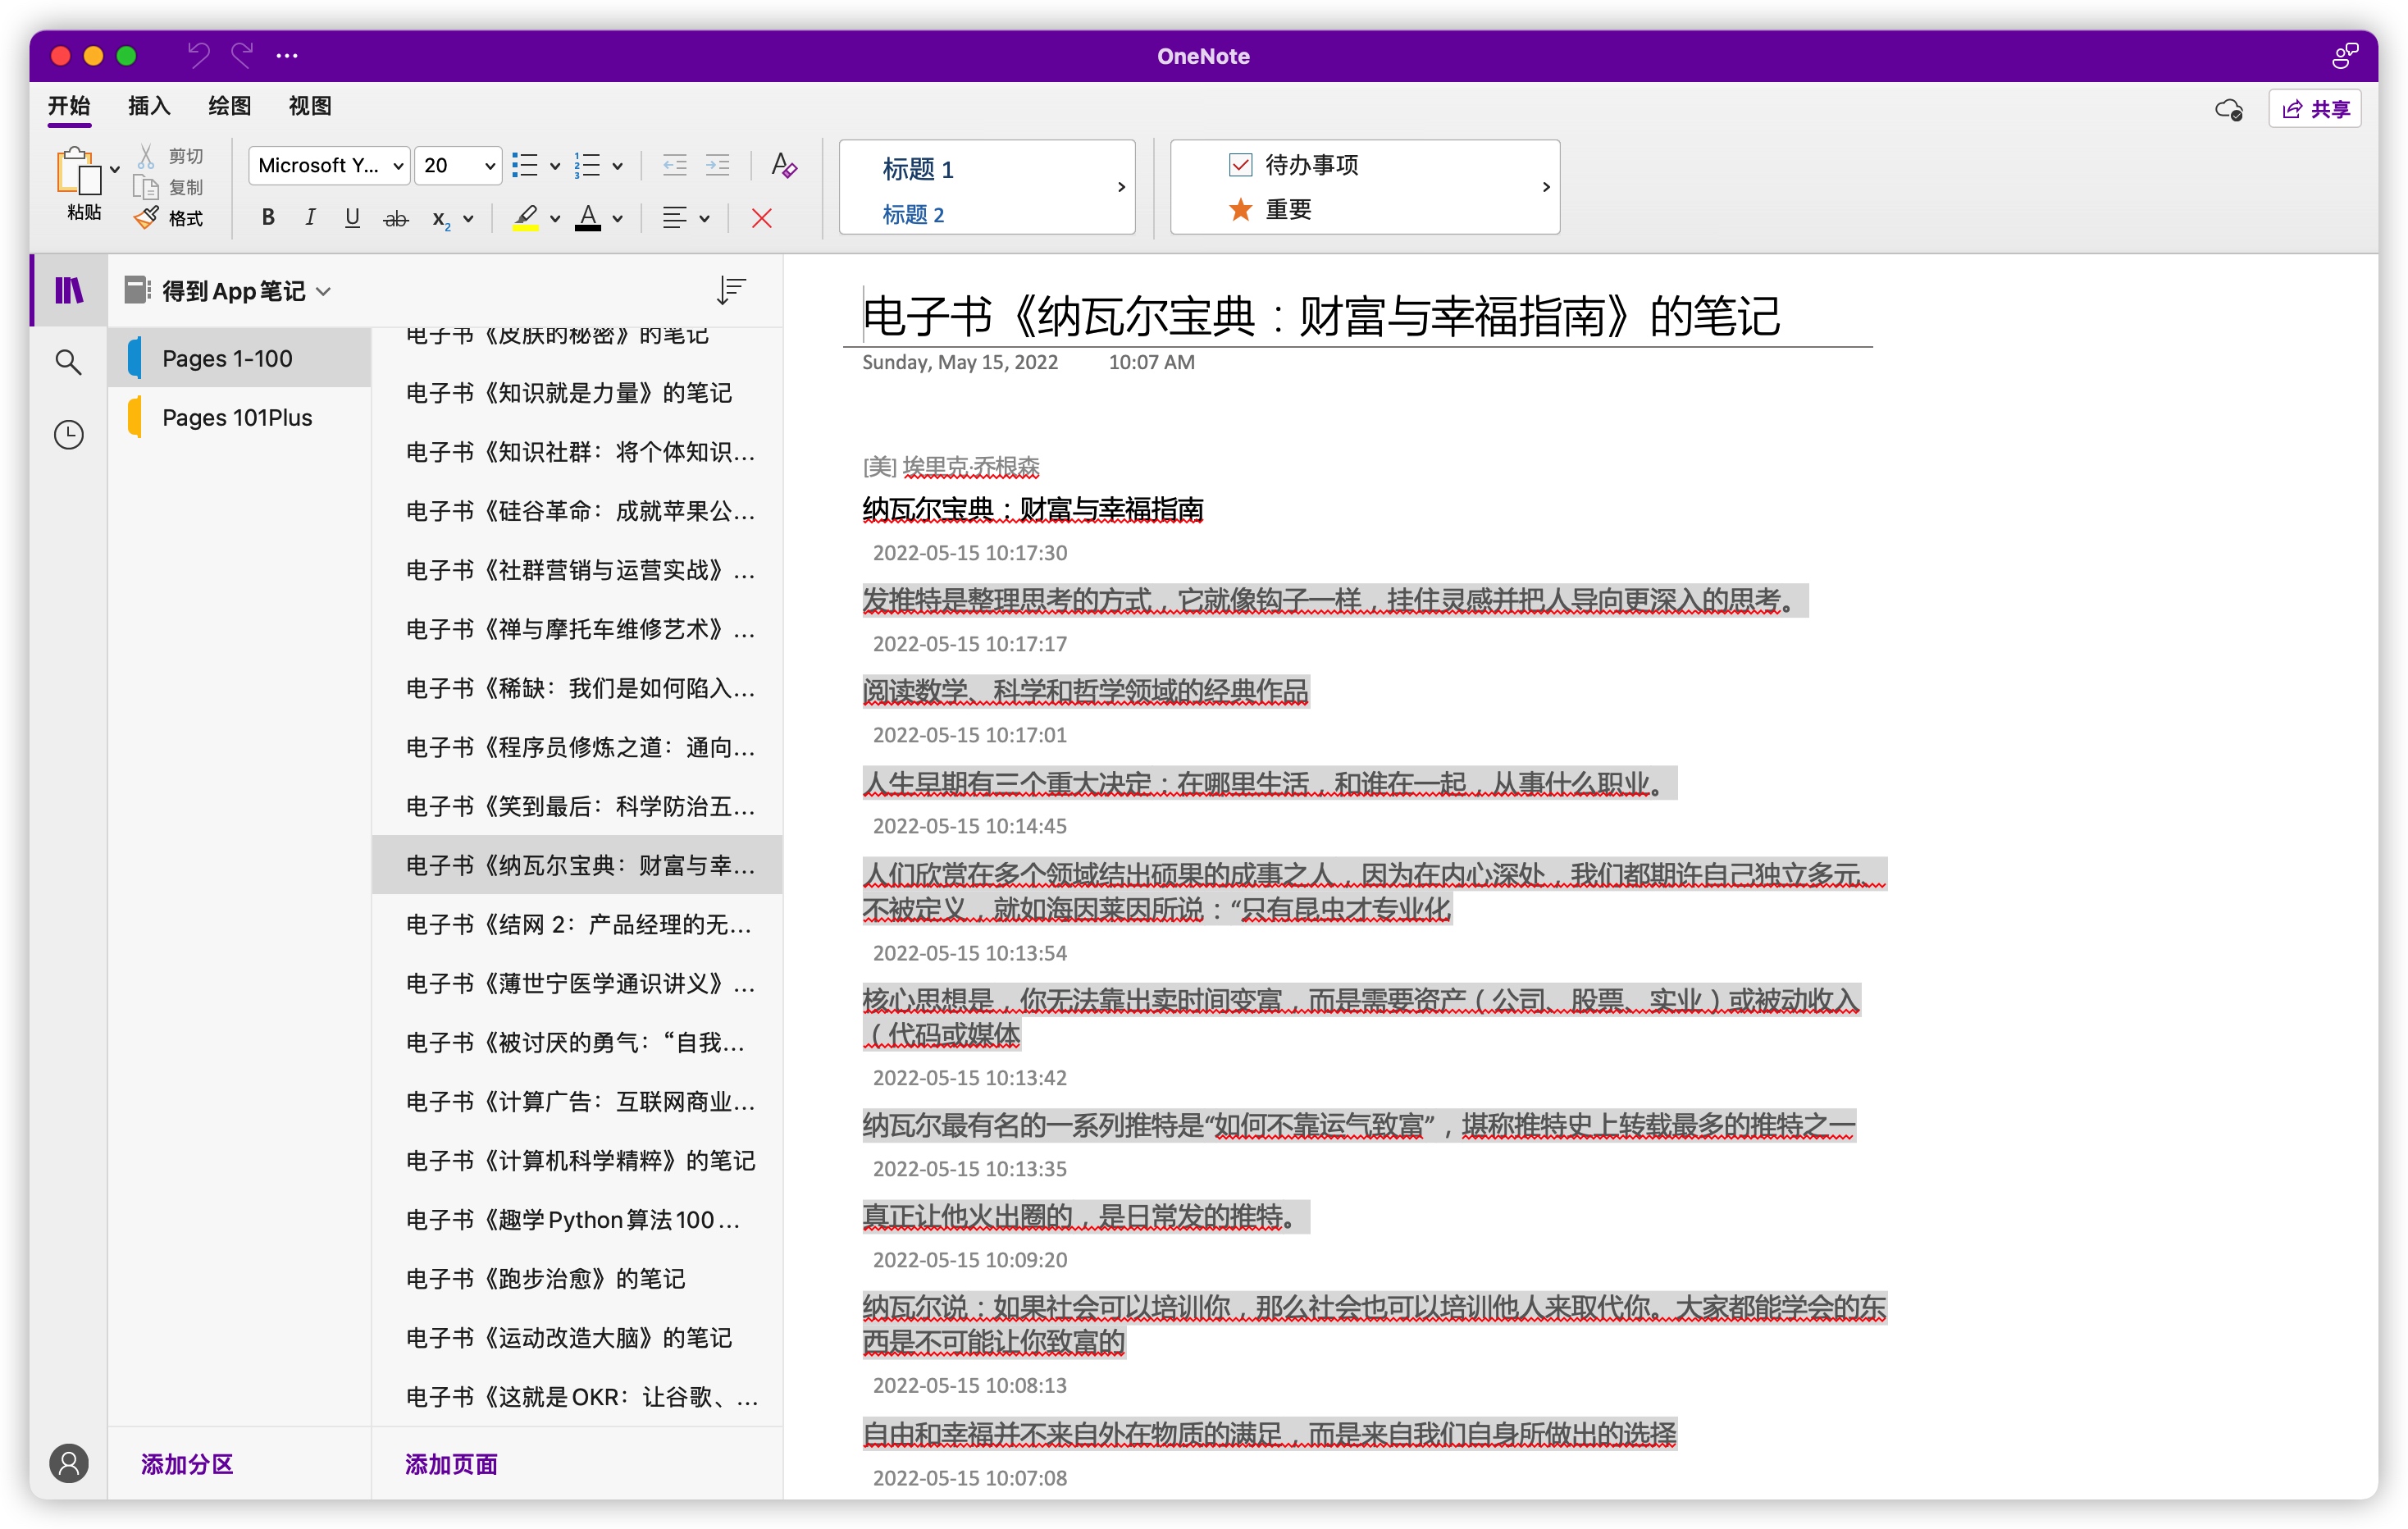
Task: Cut selection with scissors icon
Action: tap(147, 156)
